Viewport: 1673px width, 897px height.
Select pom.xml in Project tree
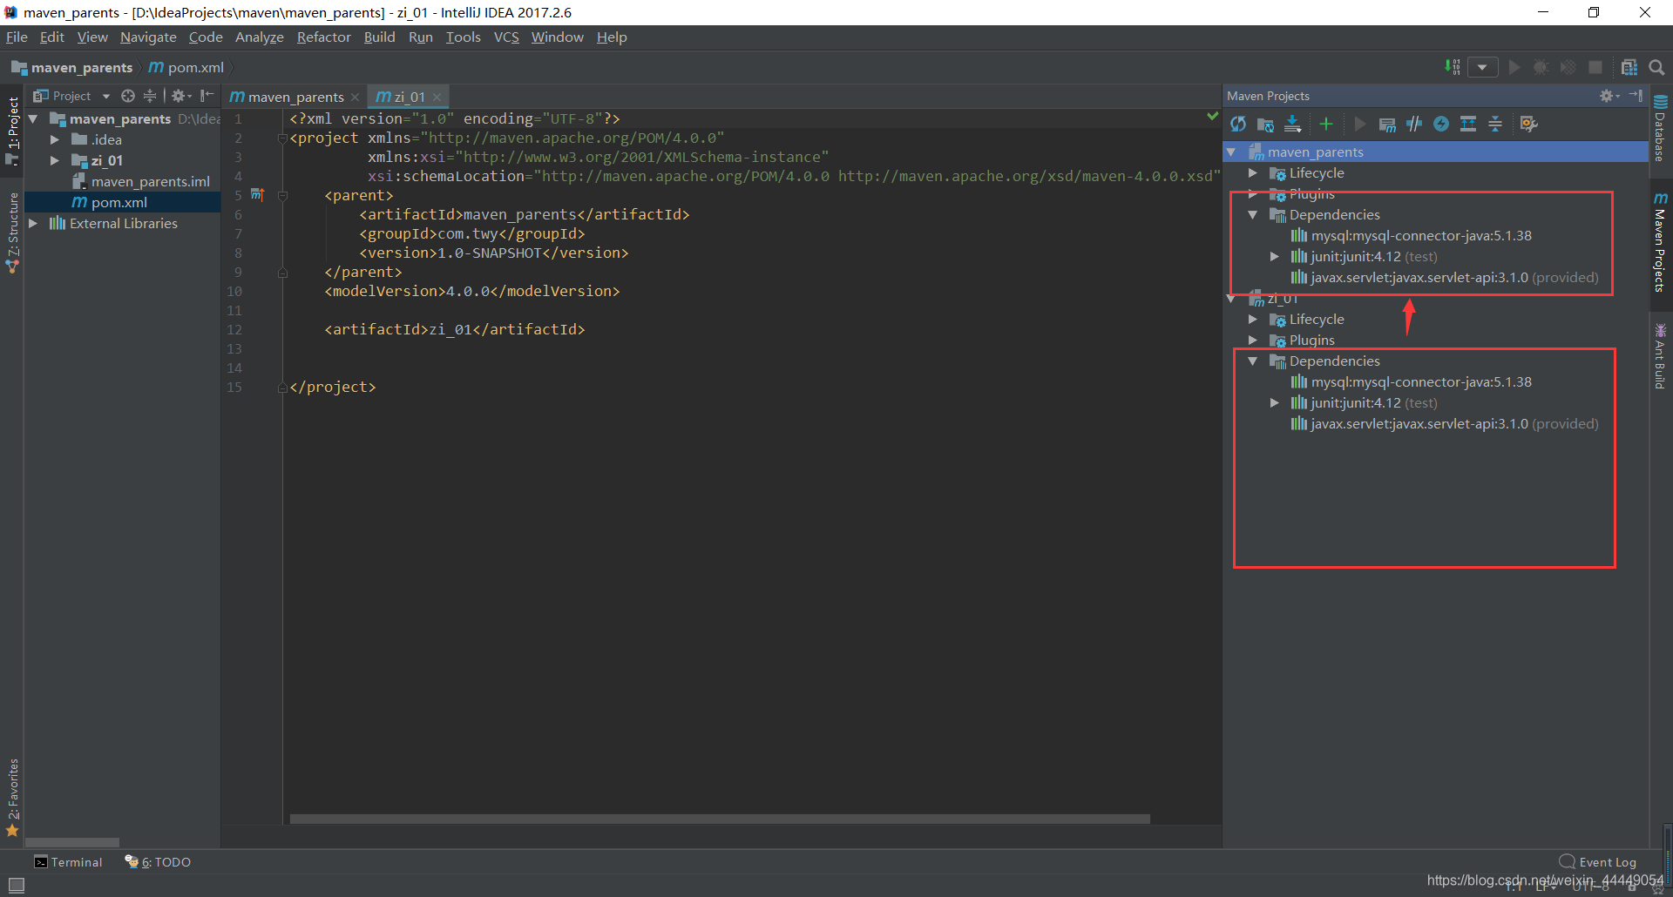coord(122,202)
